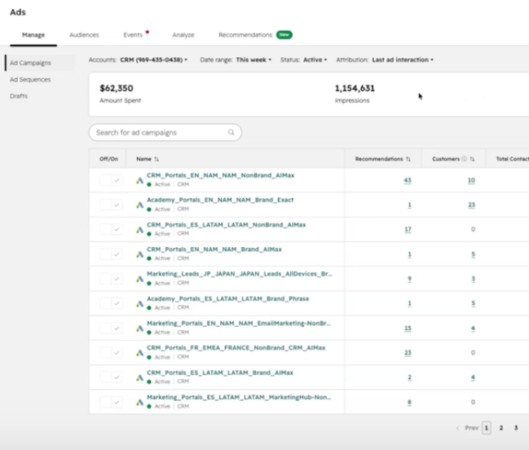529x450 pixels.
Task: Click info icon beside Customers header
Action: pos(465,158)
